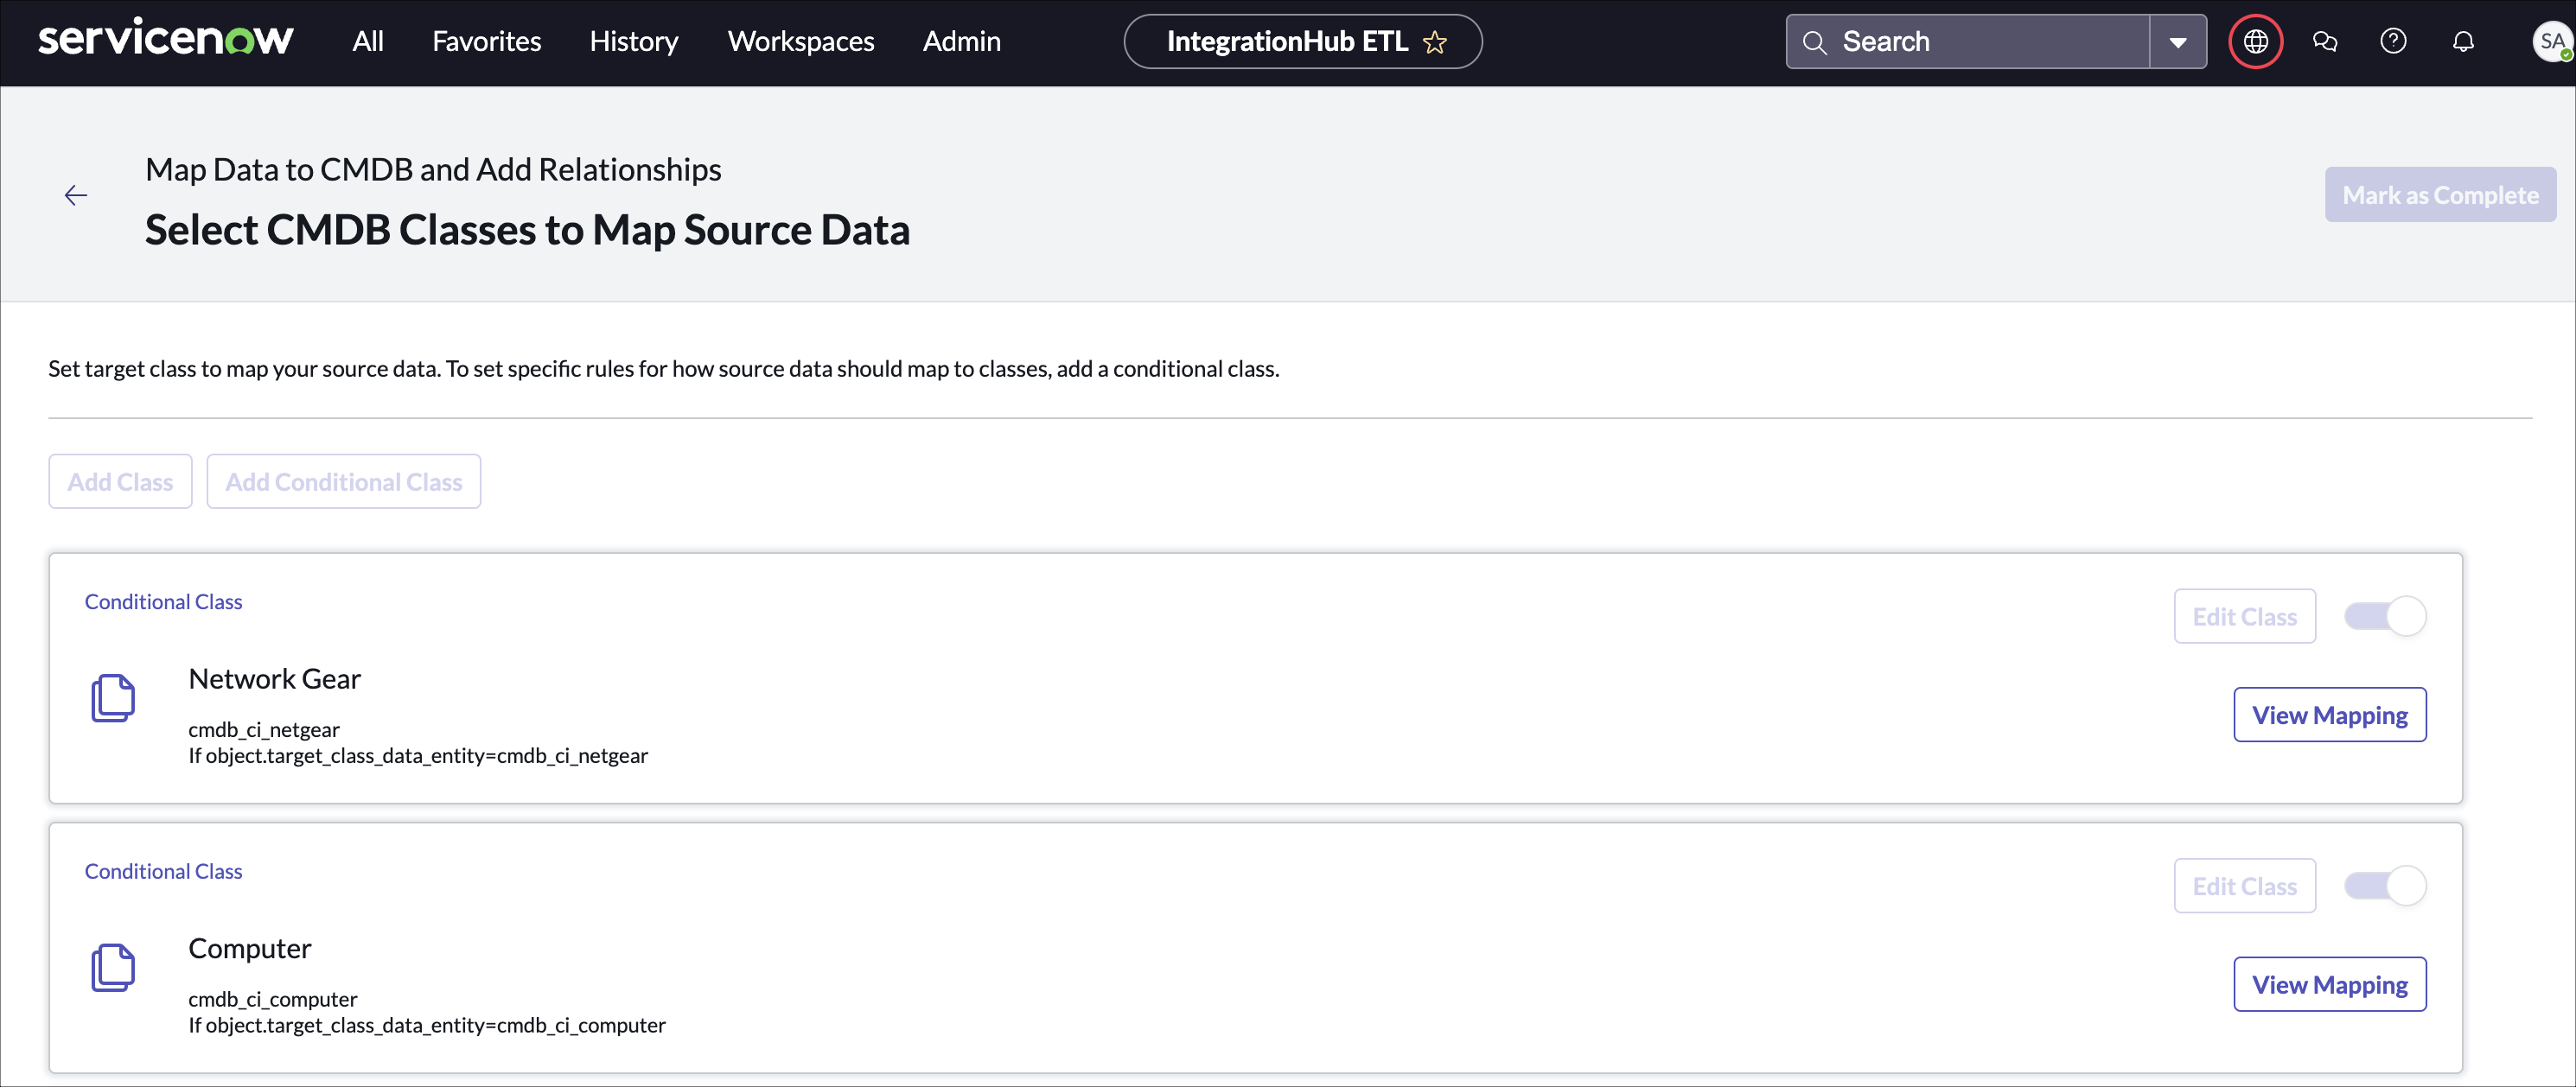Click View Mapping for Network Gear
This screenshot has width=2576, height=1087.
click(2330, 714)
